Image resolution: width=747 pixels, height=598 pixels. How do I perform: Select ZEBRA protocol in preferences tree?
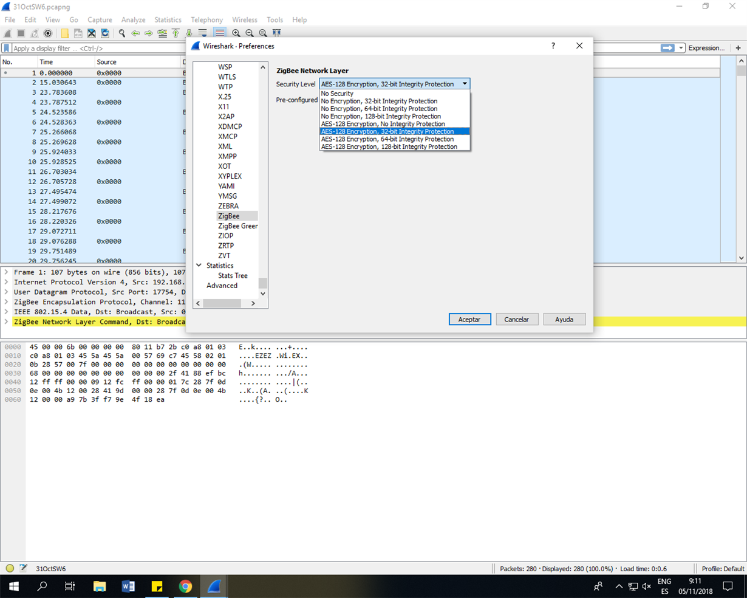pyautogui.click(x=228, y=206)
